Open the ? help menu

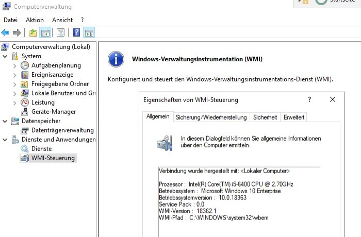[x=83, y=20]
